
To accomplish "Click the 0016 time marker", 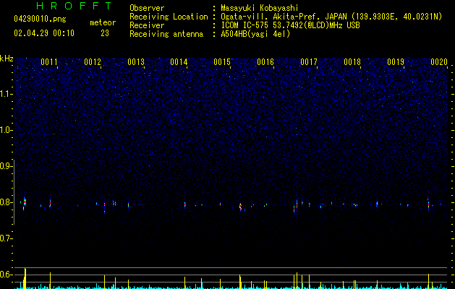I will coord(265,62).
